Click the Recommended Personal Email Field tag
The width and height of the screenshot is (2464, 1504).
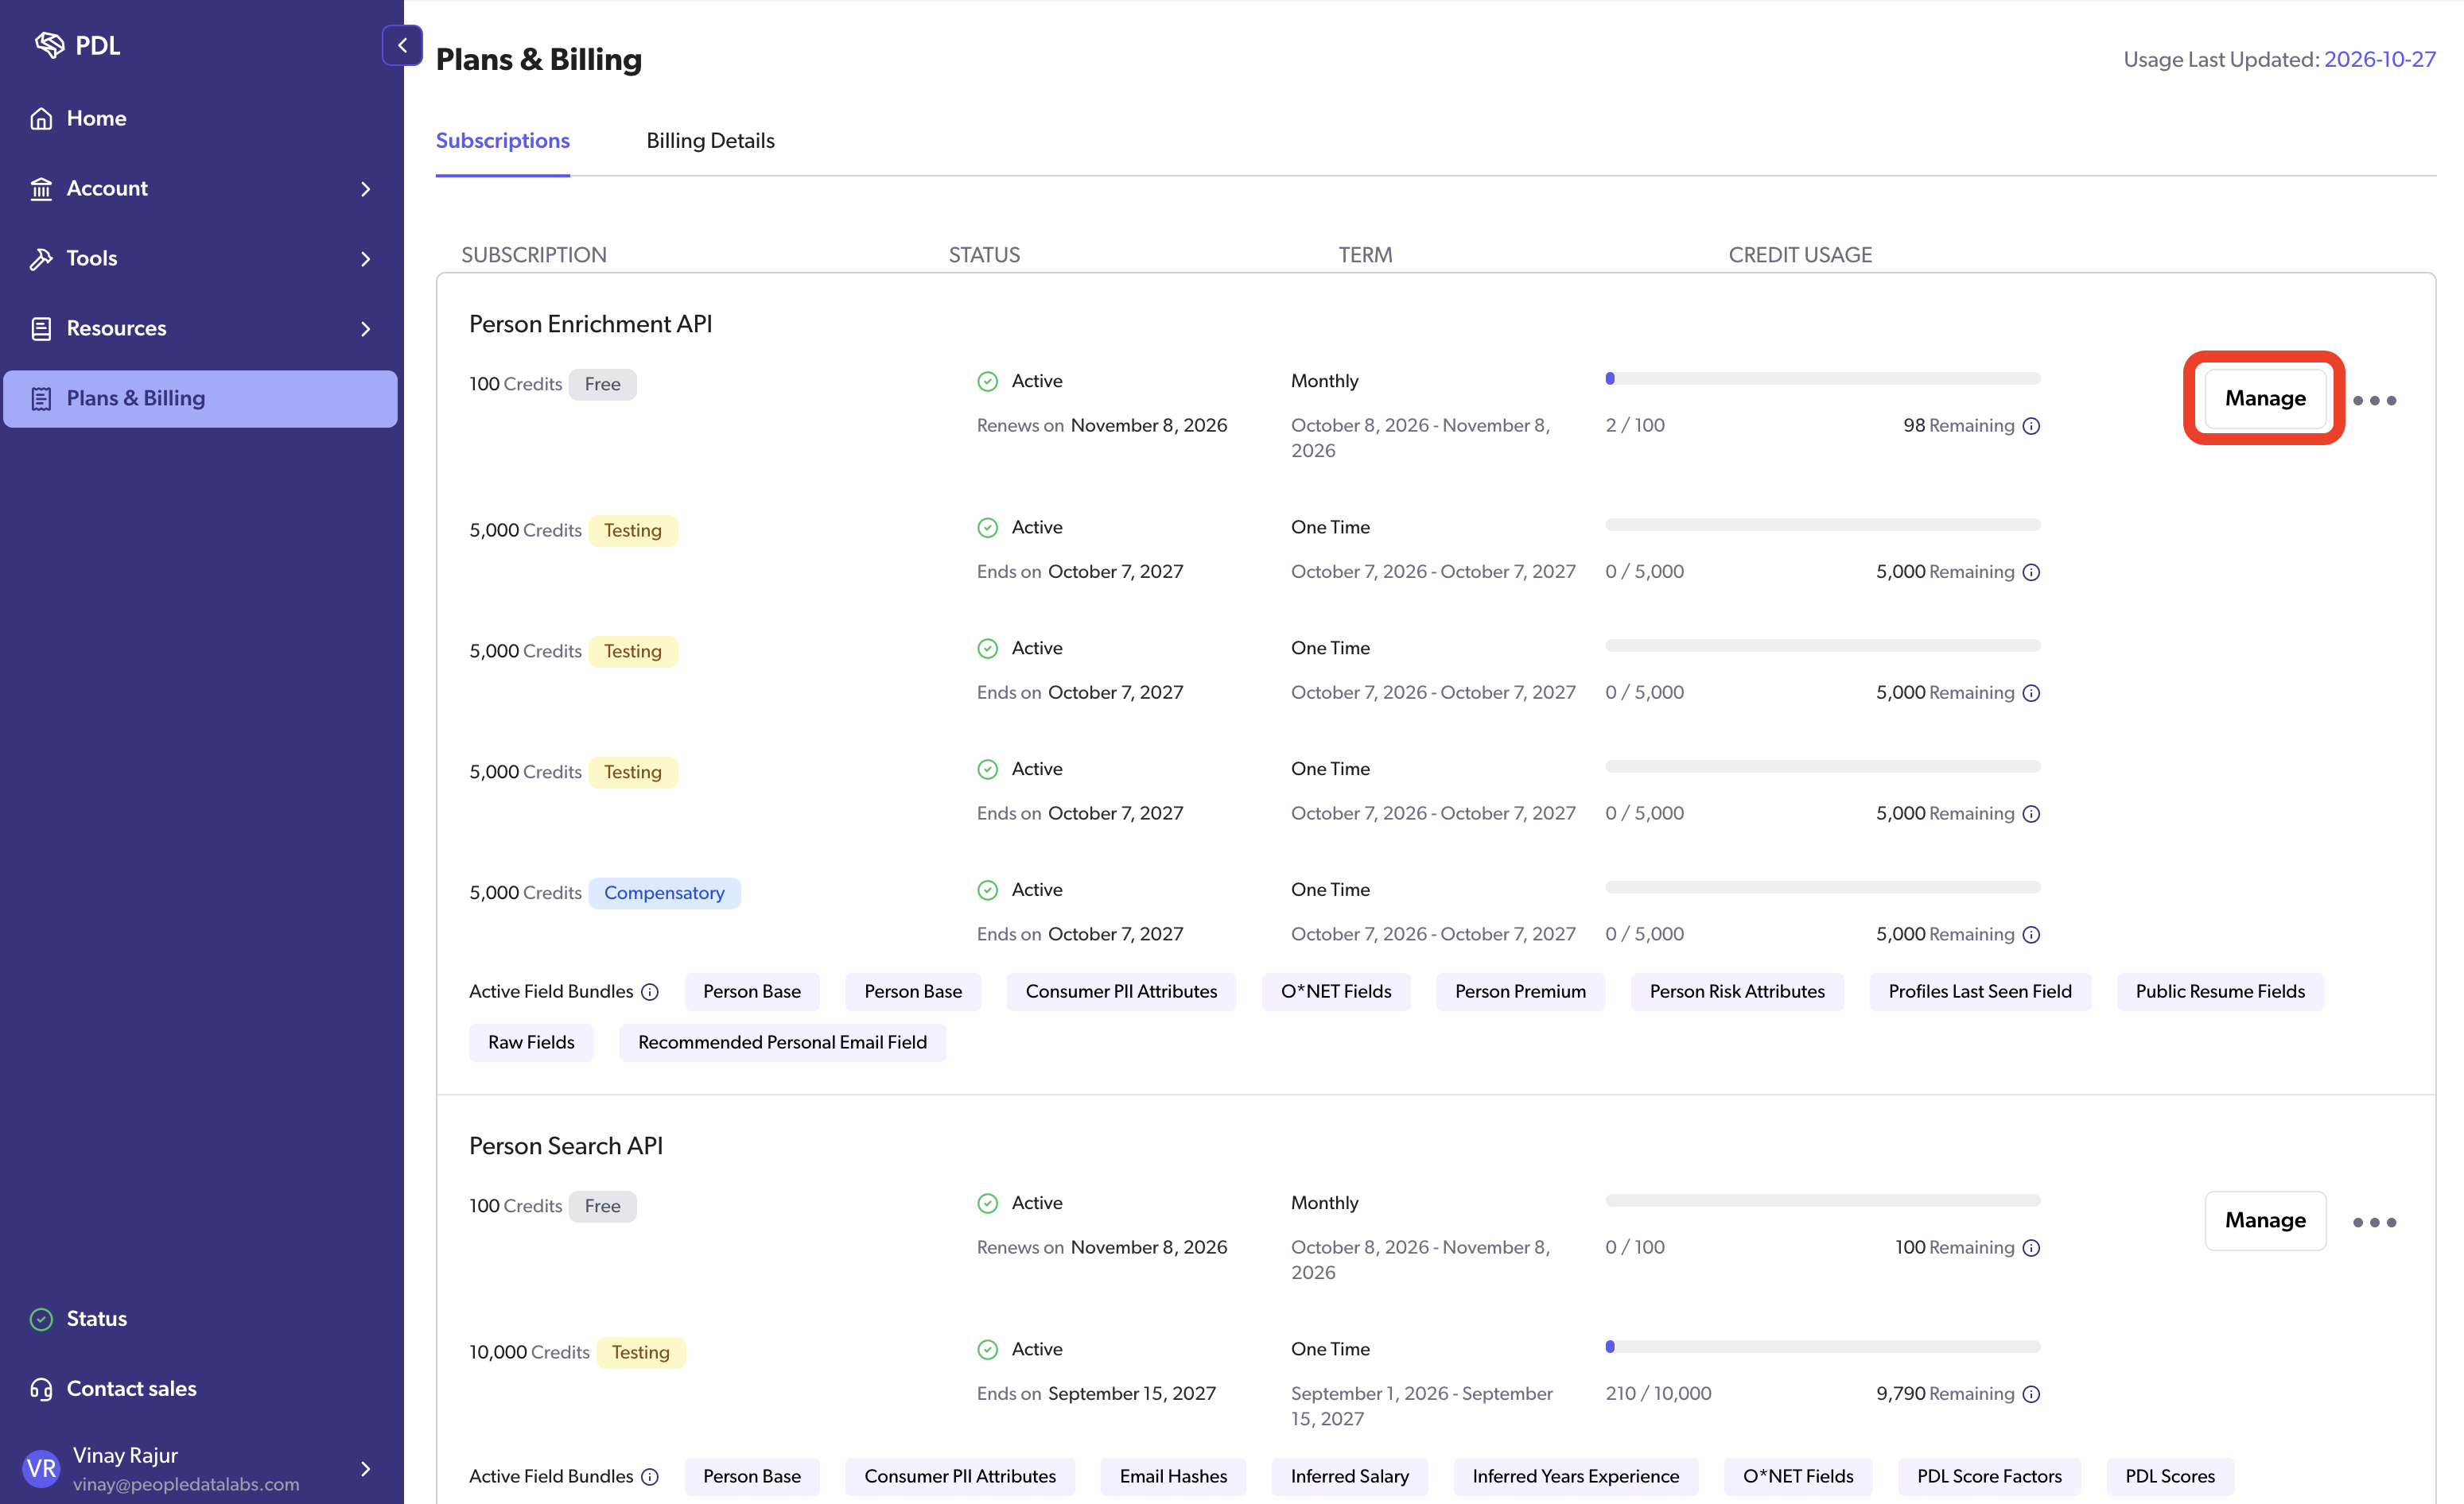[x=782, y=1043]
